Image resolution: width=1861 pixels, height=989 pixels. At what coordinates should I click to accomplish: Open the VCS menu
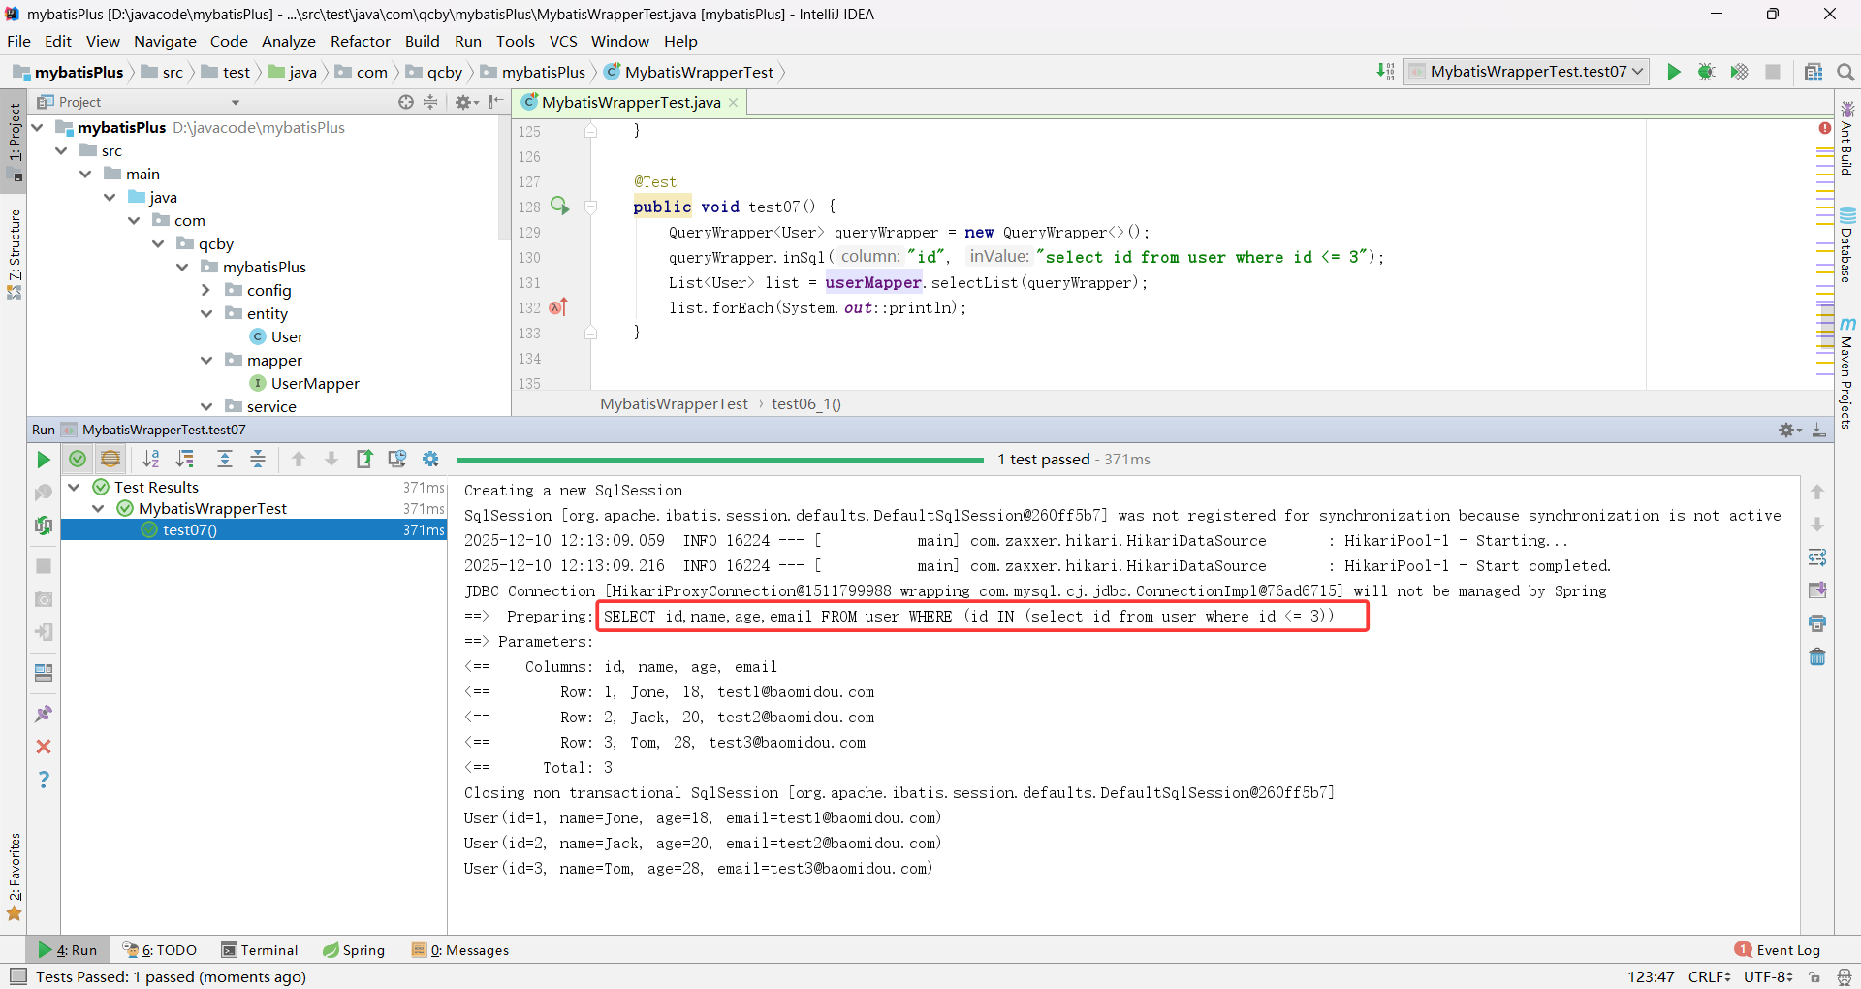[x=563, y=41]
